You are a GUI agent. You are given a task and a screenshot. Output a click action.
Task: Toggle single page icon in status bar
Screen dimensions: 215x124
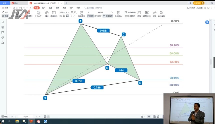coord(154,116)
